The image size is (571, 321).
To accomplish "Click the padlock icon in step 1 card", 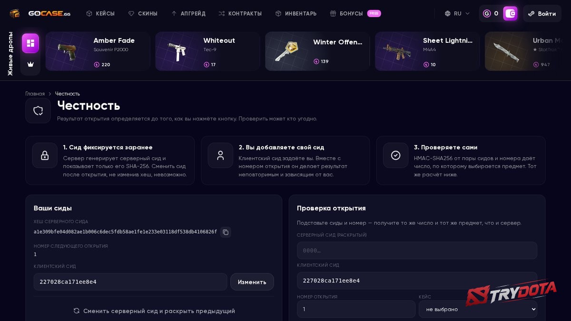I will (x=45, y=156).
